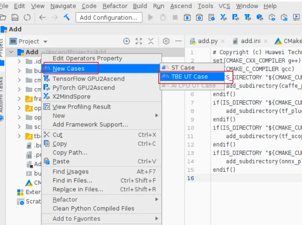Open the Refactor menu in menu bar
302x225 pixels.
[115, 6]
